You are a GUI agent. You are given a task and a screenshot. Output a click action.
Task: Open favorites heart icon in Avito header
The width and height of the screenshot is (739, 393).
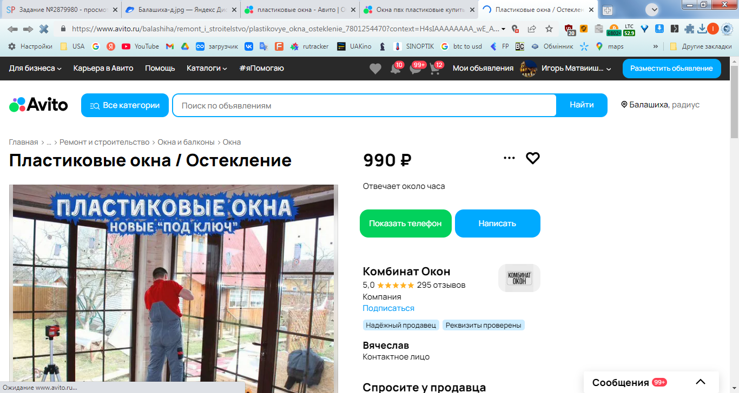coord(375,69)
